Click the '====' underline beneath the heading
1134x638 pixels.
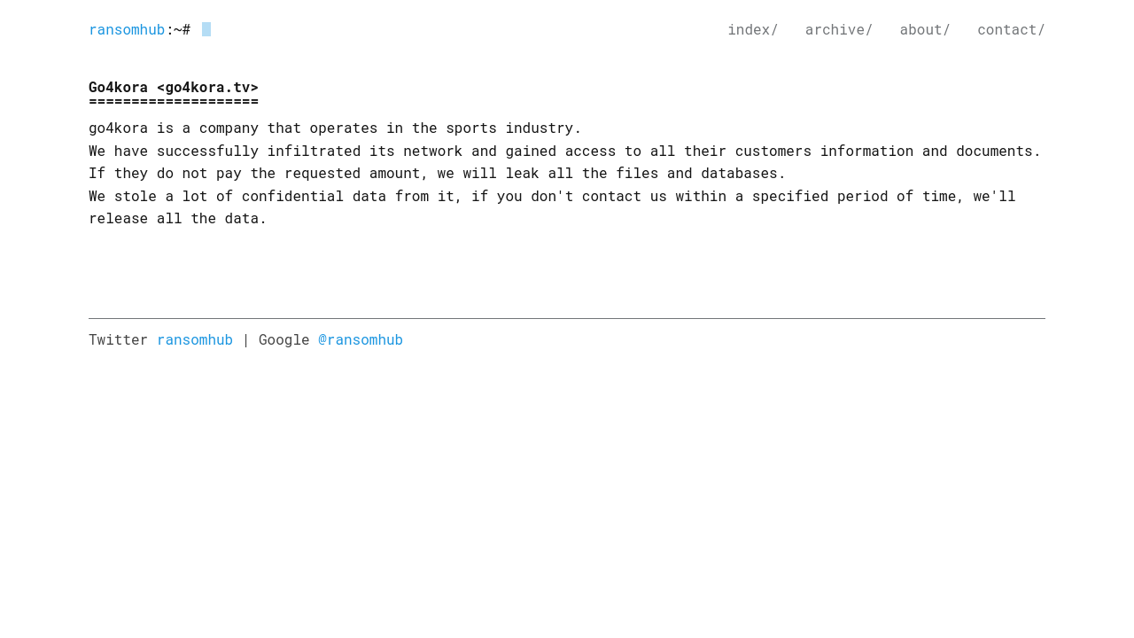coord(174,101)
